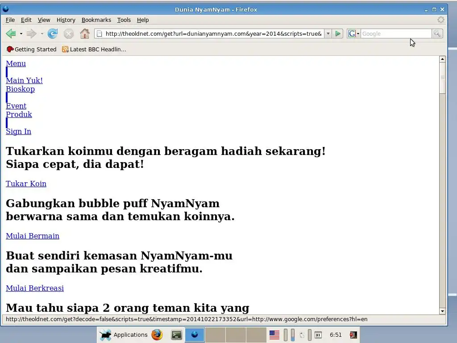Click into the Google search box
The height and width of the screenshot is (343, 457).
396,34
